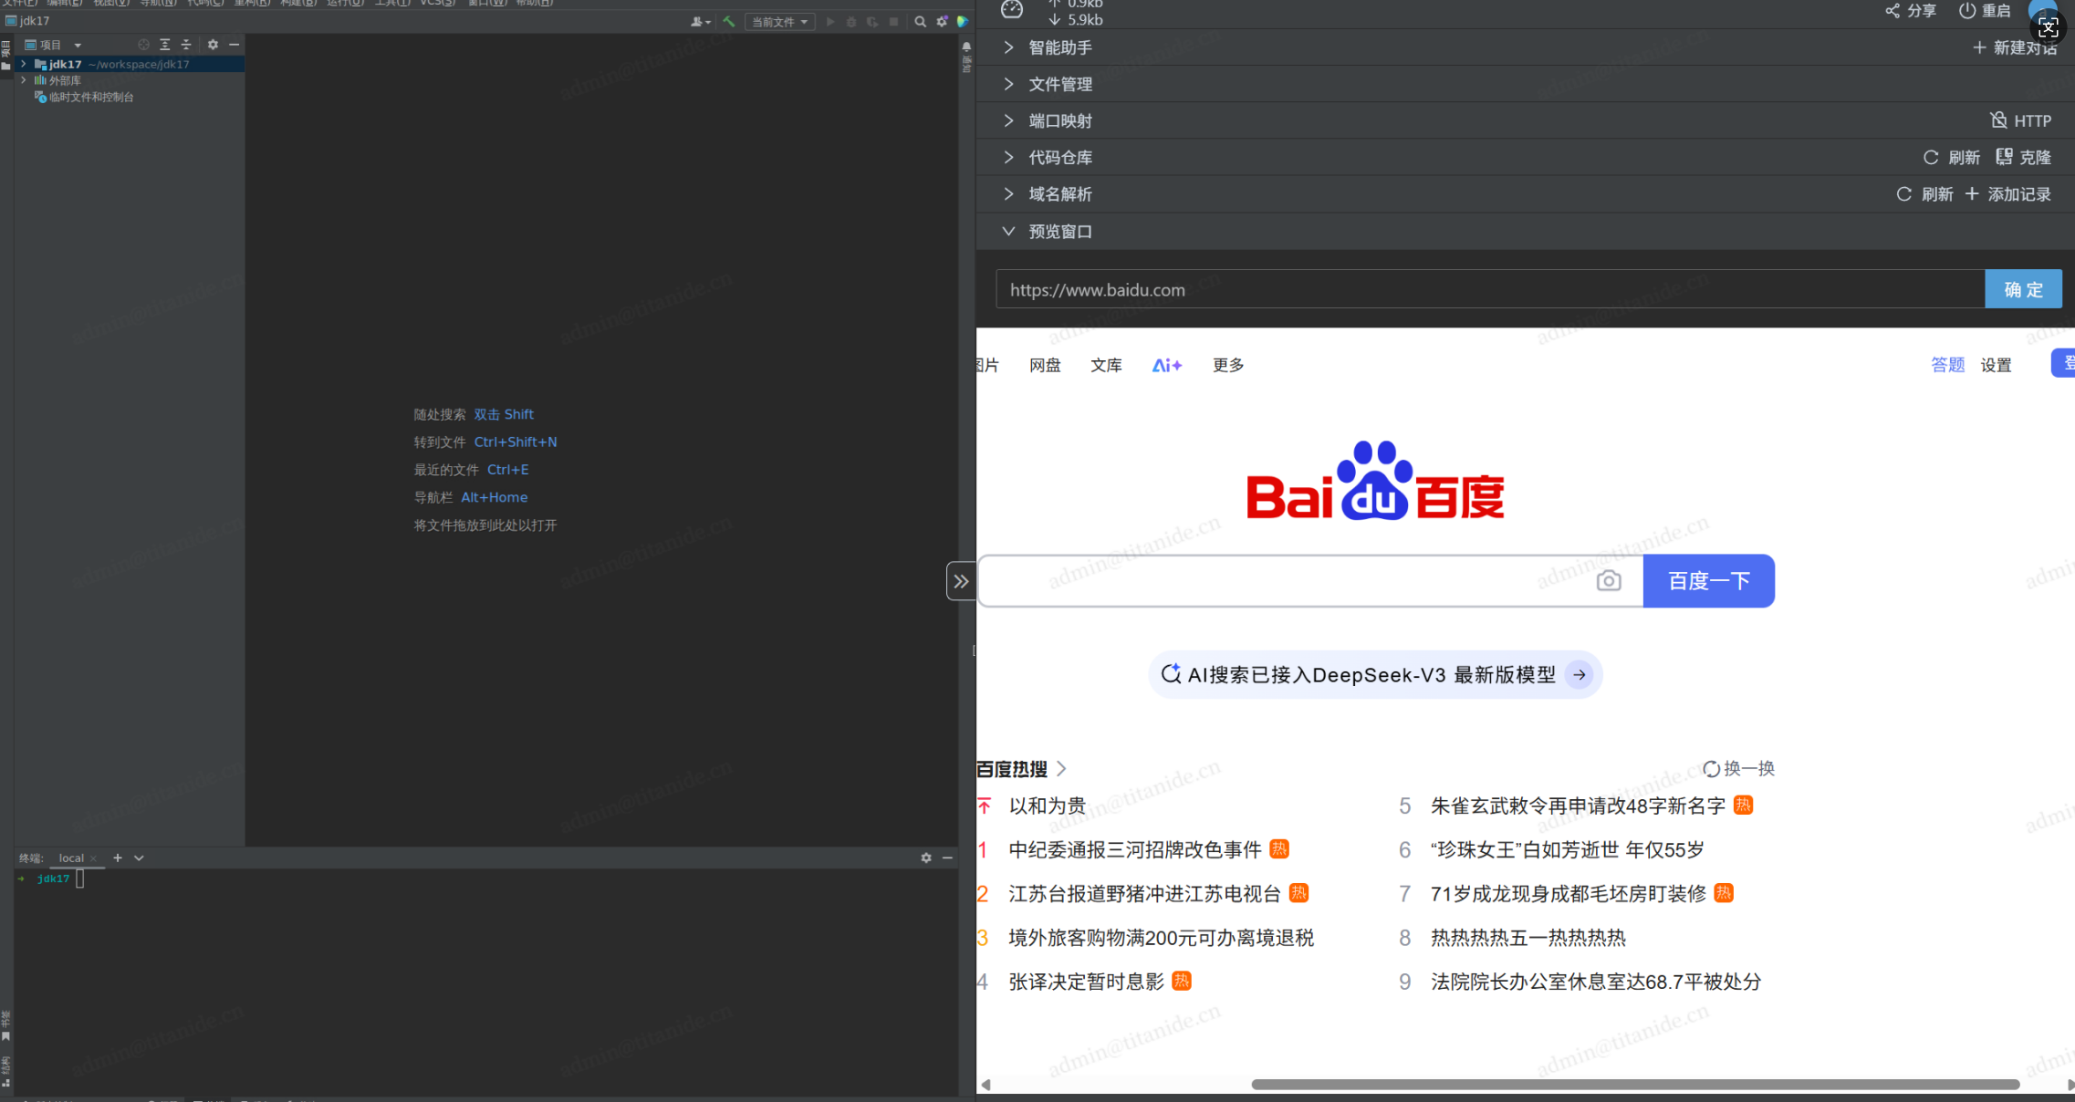
Task: Click 文库 tab on Baidu page
Action: tap(1105, 366)
